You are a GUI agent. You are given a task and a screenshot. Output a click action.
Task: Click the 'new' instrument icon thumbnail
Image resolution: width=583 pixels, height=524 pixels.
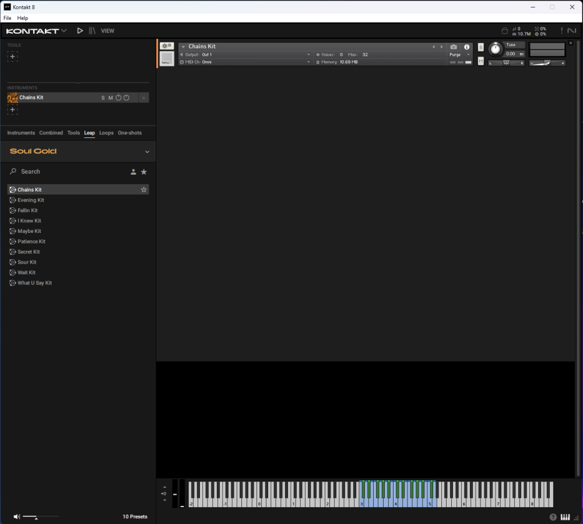(x=167, y=59)
